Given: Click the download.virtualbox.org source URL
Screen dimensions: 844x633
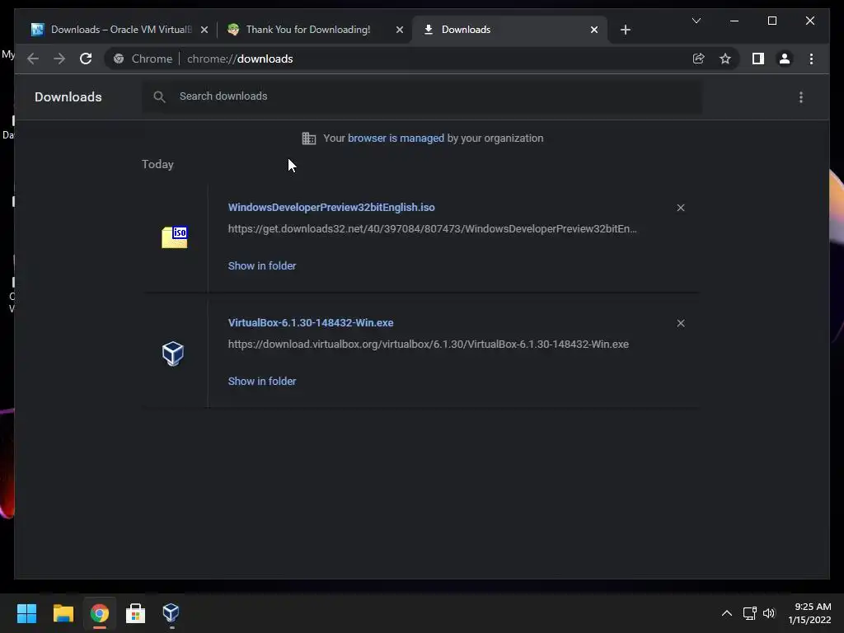Looking at the screenshot, I should [x=428, y=344].
